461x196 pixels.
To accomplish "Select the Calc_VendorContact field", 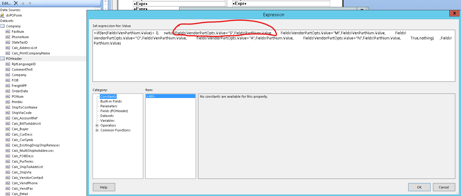I will click(27, 178).
